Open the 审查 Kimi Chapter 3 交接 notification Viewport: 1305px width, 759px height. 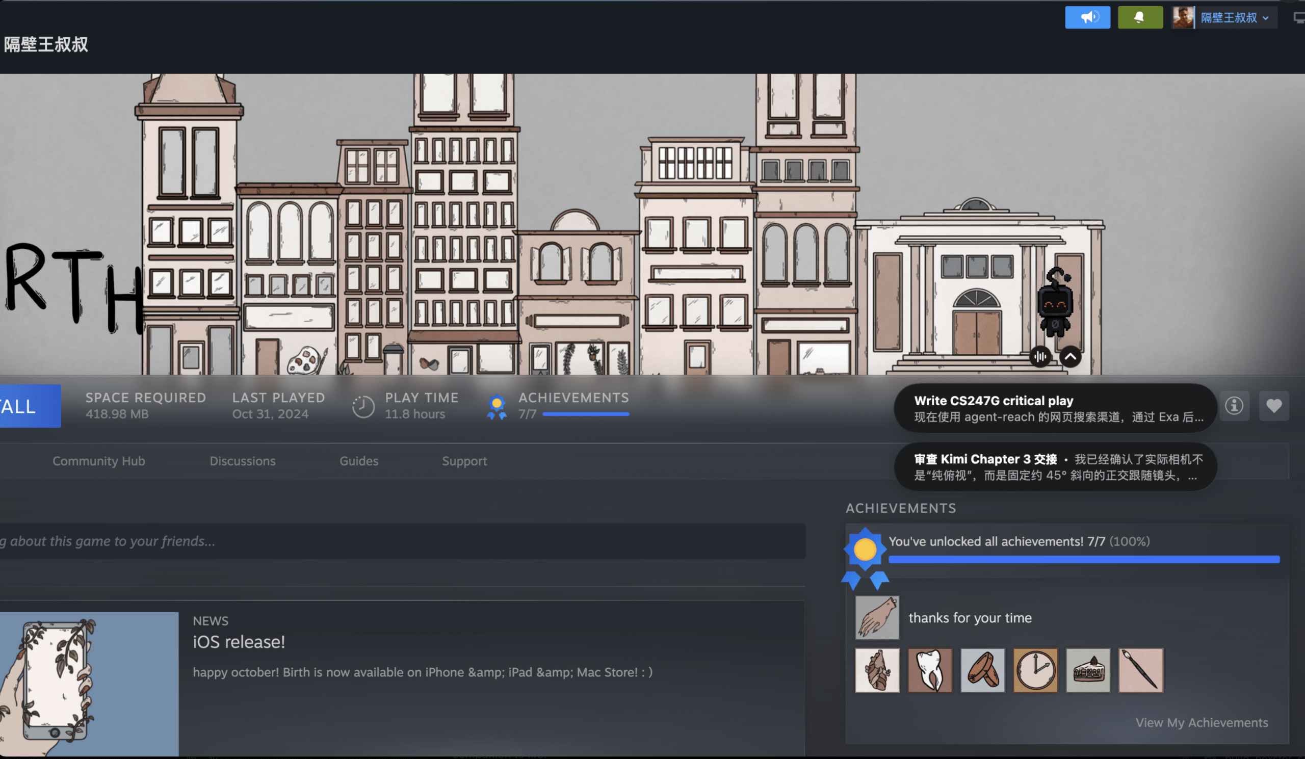(x=1055, y=467)
